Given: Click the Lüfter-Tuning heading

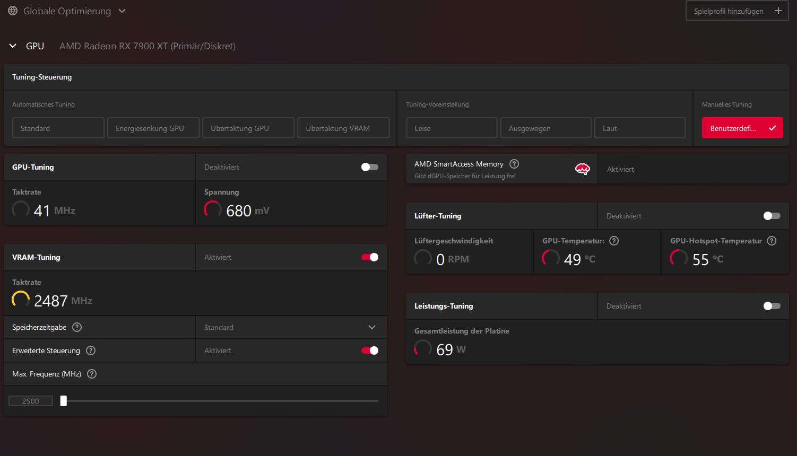Looking at the screenshot, I should click(x=438, y=216).
